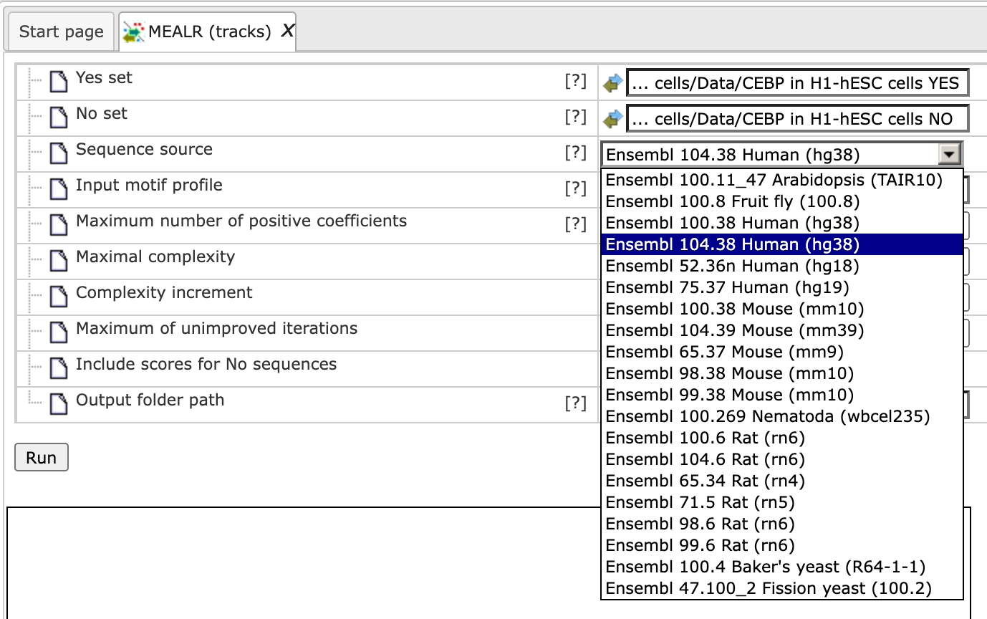The image size is (987, 619).
Task: Open help for Sequence source
Action: (575, 153)
